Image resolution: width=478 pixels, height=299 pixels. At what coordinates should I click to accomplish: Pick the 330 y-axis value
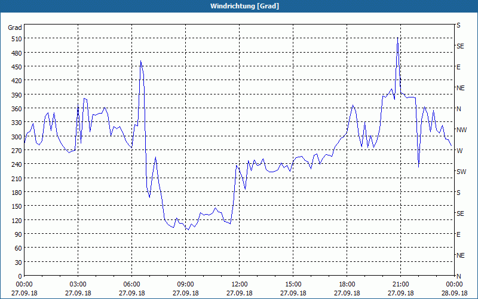click(x=17, y=123)
